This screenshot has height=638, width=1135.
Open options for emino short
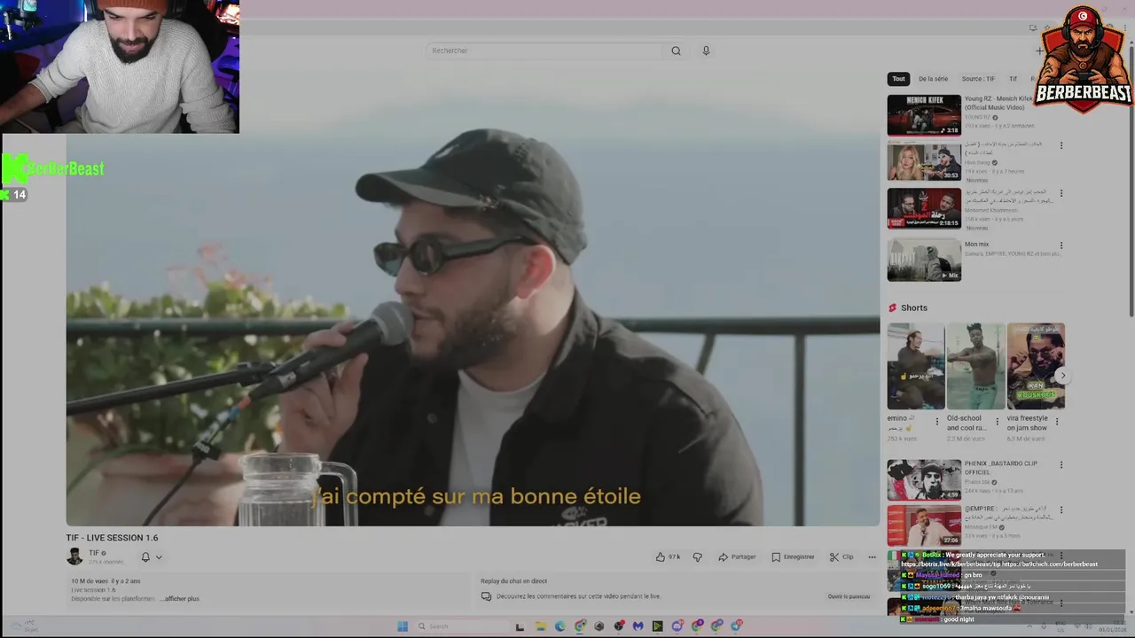click(937, 422)
